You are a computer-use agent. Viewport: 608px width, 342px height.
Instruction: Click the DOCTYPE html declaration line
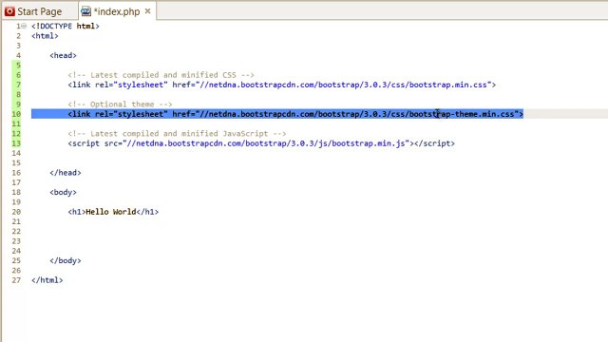(66, 26)
